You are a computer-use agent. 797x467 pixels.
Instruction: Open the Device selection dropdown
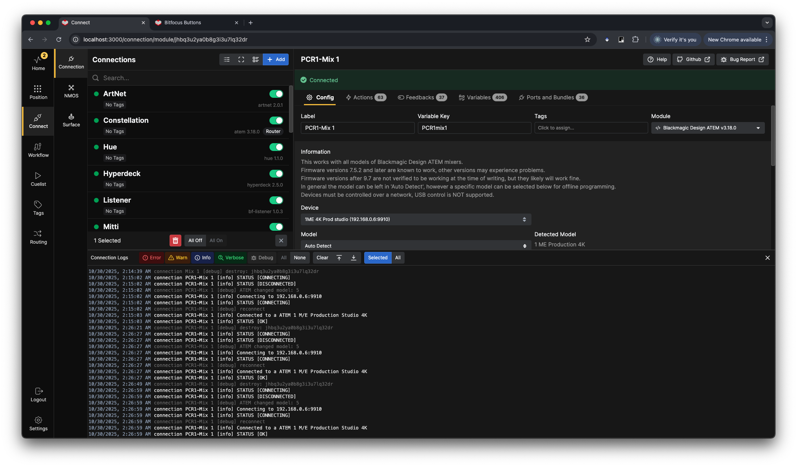click(x=416, y=219)
